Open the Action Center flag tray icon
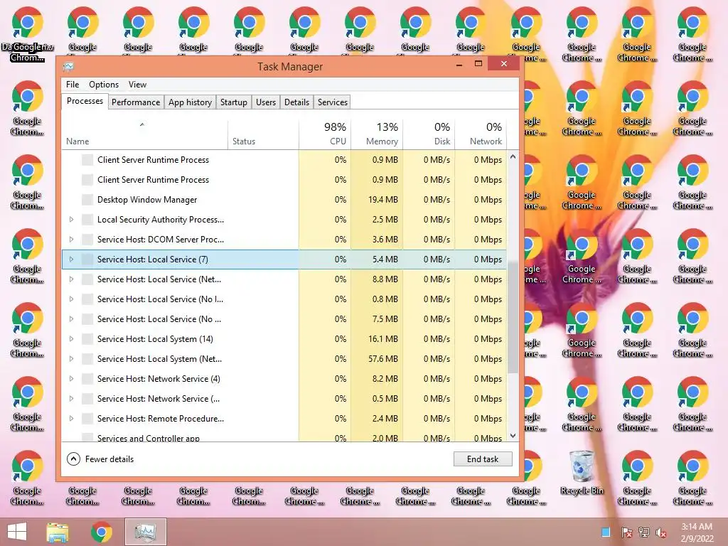Viewport: 728px width, 546px height. pos(626,532)
